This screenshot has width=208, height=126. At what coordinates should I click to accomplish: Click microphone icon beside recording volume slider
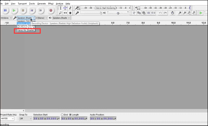(x=77, y=13)
